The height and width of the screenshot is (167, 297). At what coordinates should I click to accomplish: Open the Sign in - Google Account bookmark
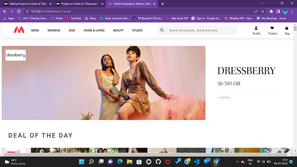[x=206, y=18]
